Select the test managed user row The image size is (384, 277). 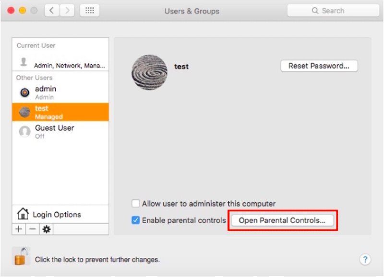click(60, 112)
